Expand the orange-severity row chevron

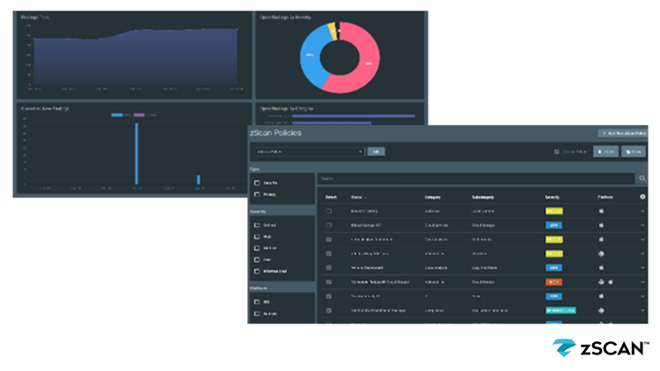(642, 282)
